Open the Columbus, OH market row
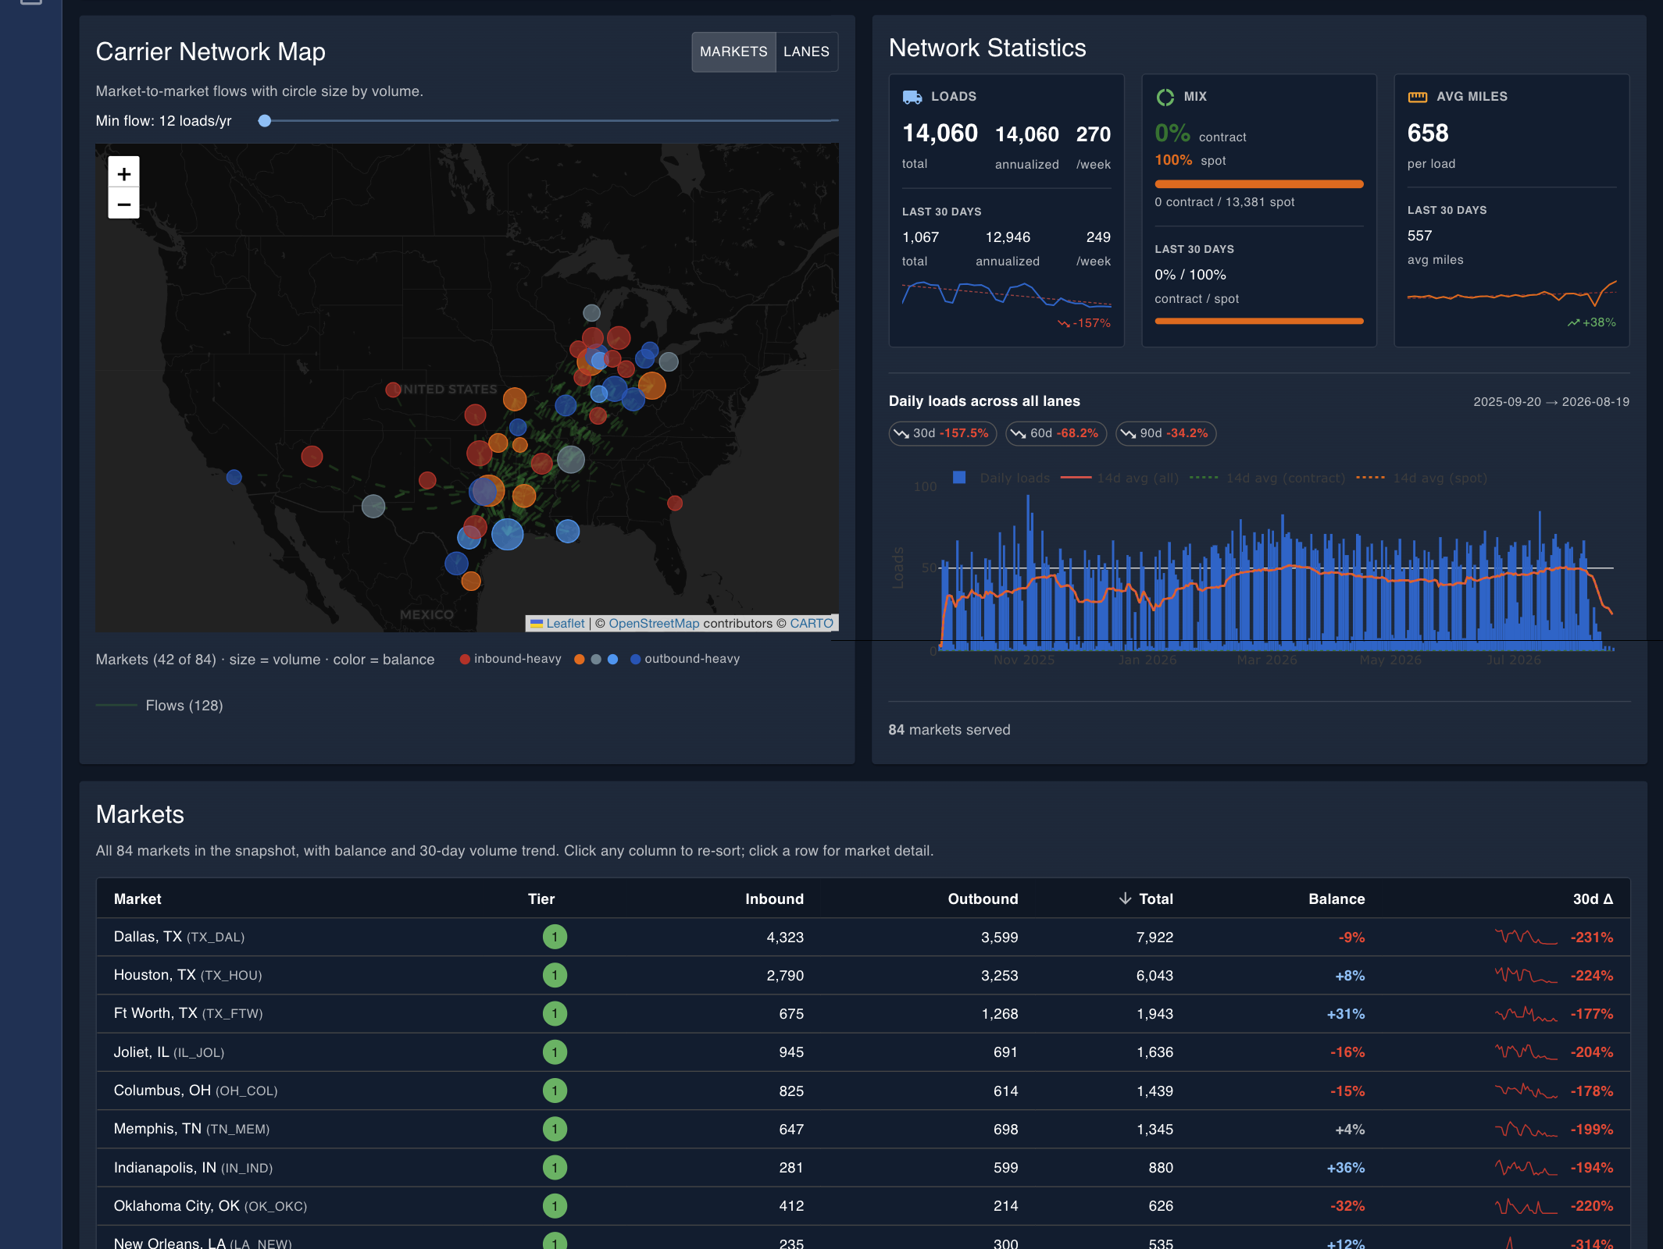 tap(863, 1091)
